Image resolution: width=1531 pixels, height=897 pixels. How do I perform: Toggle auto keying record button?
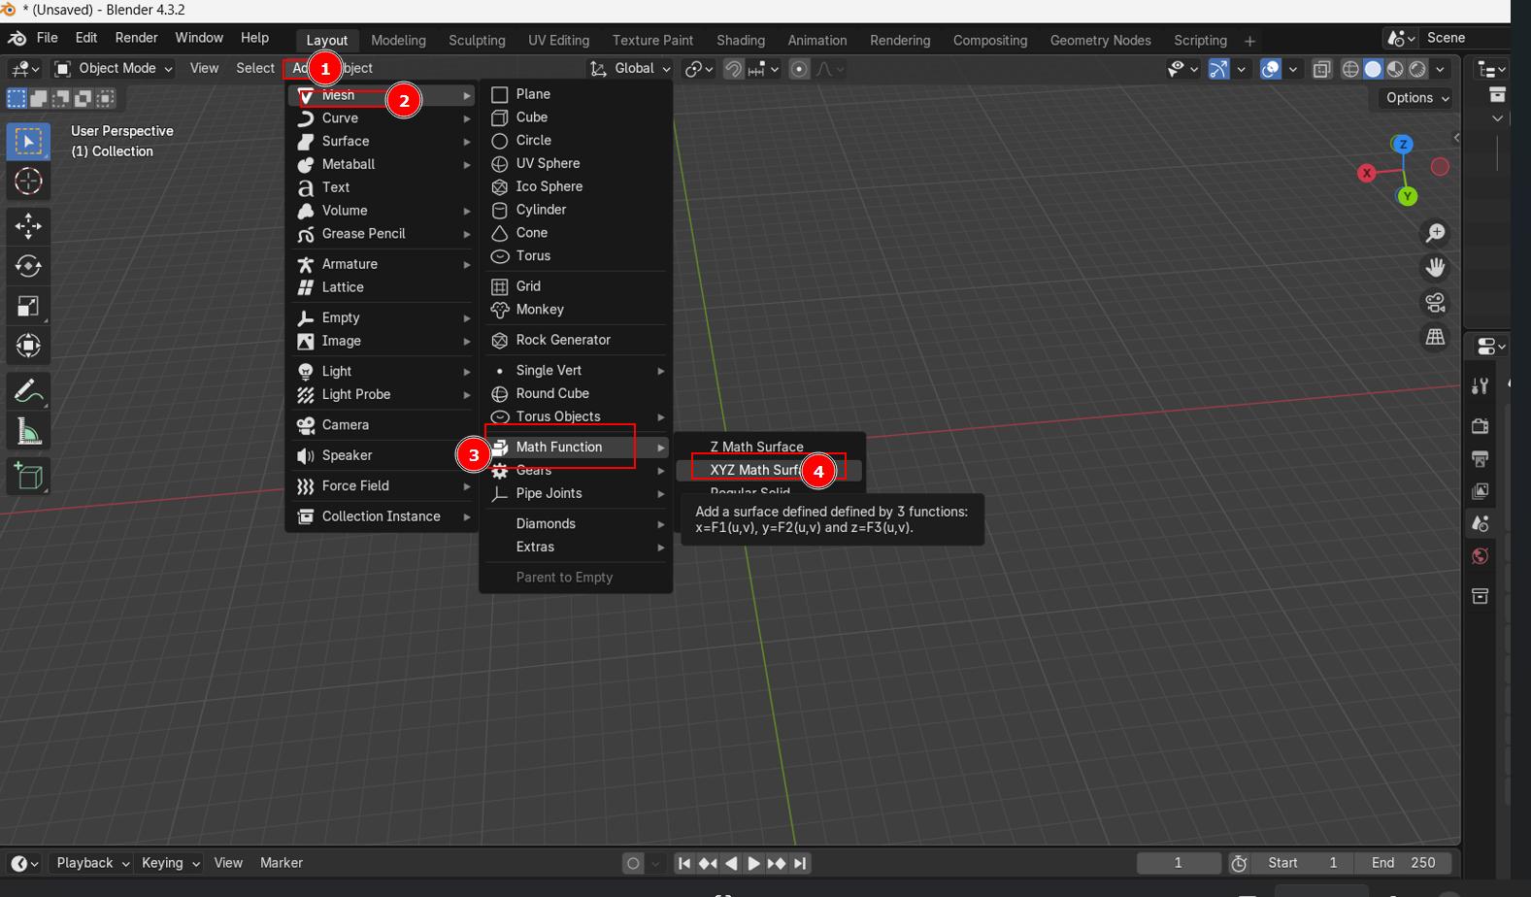coord(633,863)
